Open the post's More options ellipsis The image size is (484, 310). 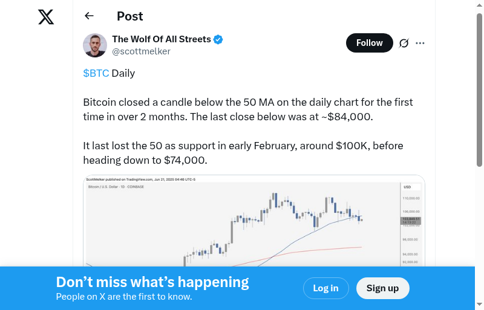tap(420, 43)
